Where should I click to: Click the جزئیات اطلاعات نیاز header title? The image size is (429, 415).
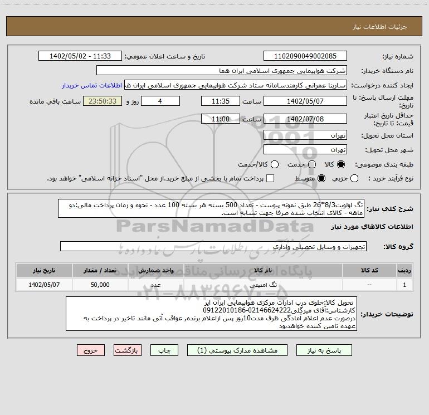coord(379,27)
